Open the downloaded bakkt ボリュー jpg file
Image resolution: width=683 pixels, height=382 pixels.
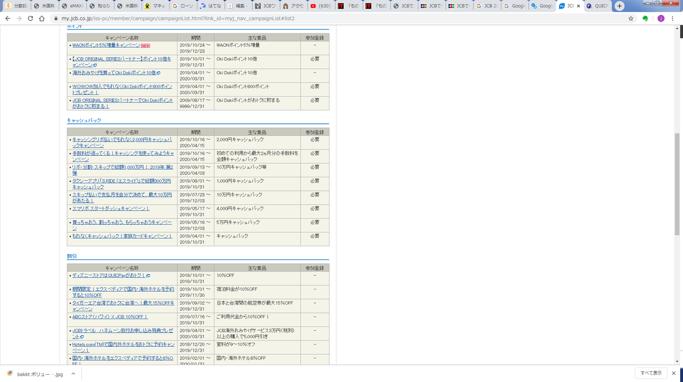point(35,374)
